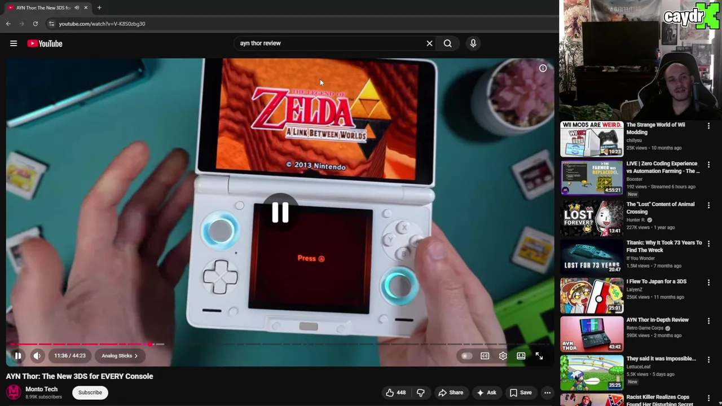Enter full screen mode
The image size is (722, 406).
tap(539, 356)
